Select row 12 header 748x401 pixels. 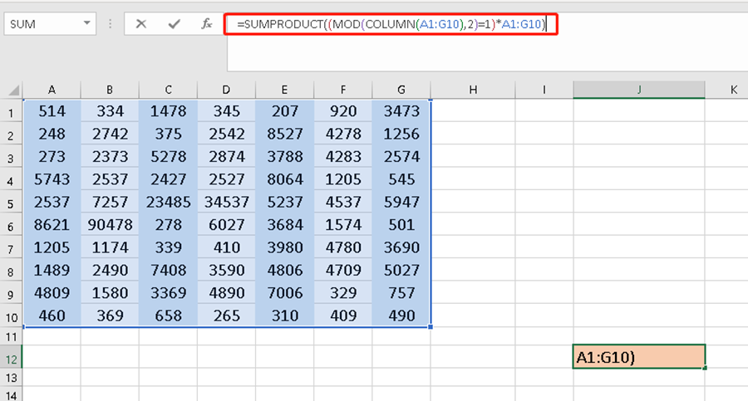click(11, 357)
